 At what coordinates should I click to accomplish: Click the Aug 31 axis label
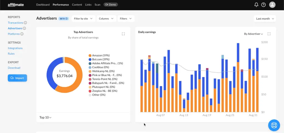coord(253,115)
